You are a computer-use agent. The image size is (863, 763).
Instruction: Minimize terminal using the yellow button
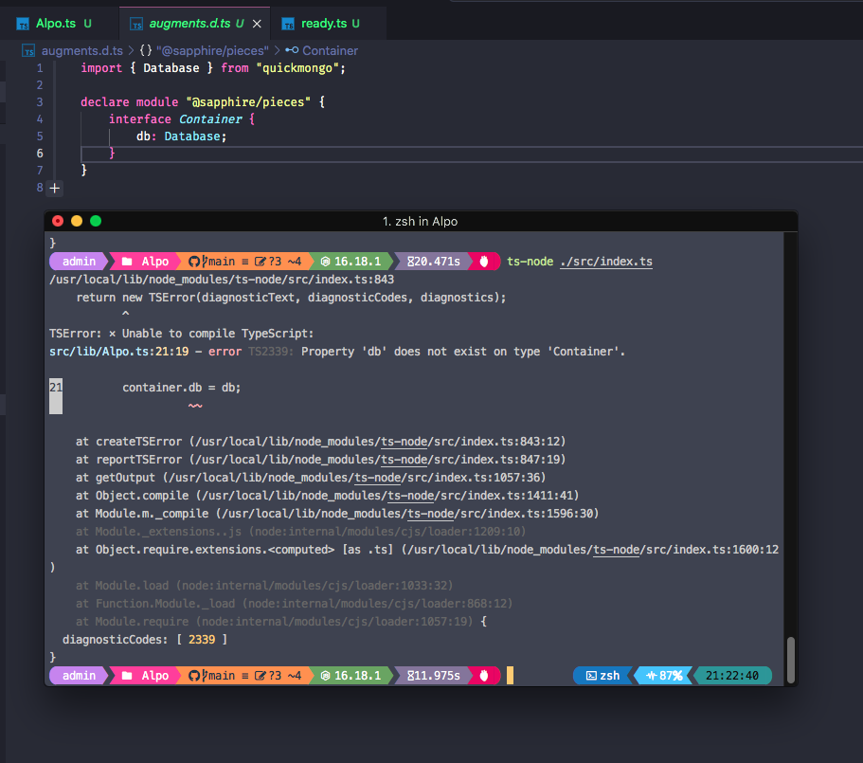[x=77, y=221]
